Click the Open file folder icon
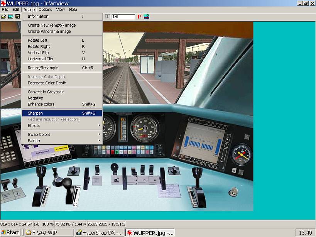 click(x=3, y=17)
